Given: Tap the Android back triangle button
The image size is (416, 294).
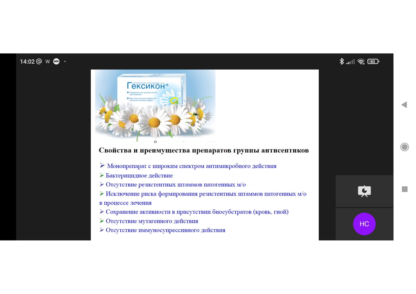Looking at the screenshot, I should click(404, 105).
